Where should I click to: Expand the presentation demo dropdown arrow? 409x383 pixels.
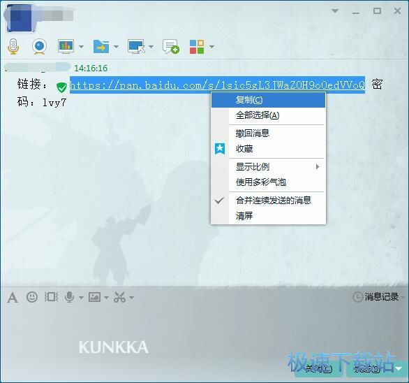(x=81, y=47)
